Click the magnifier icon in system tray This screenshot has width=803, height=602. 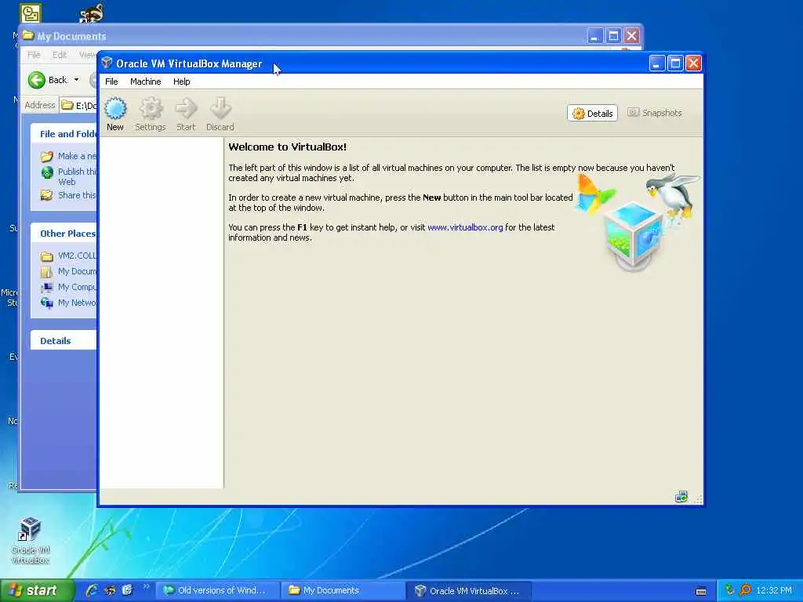(x=746, y=590)
